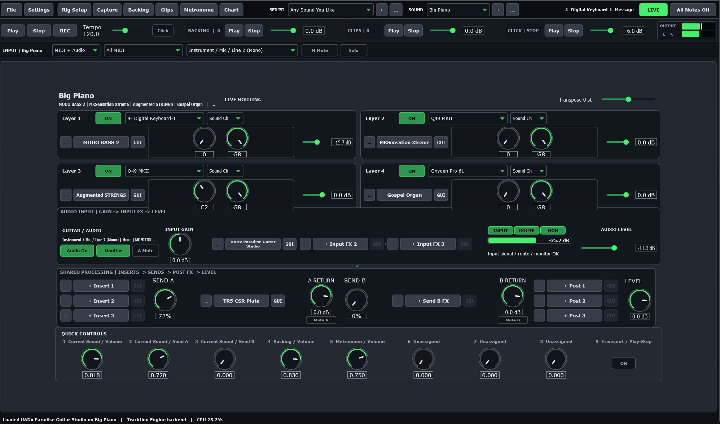This screenshot has height=424, width=720.
Task: Add a new sound with plus button
Action: coord(498,10)
